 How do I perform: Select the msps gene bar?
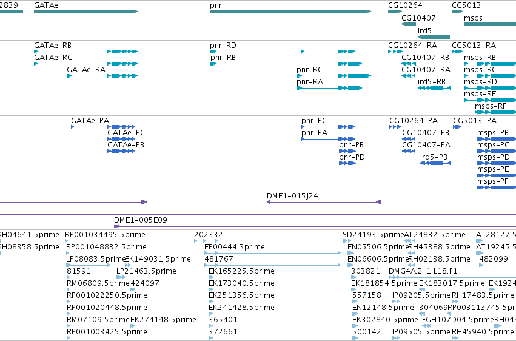pyautogui.click(x=490, y=24)
